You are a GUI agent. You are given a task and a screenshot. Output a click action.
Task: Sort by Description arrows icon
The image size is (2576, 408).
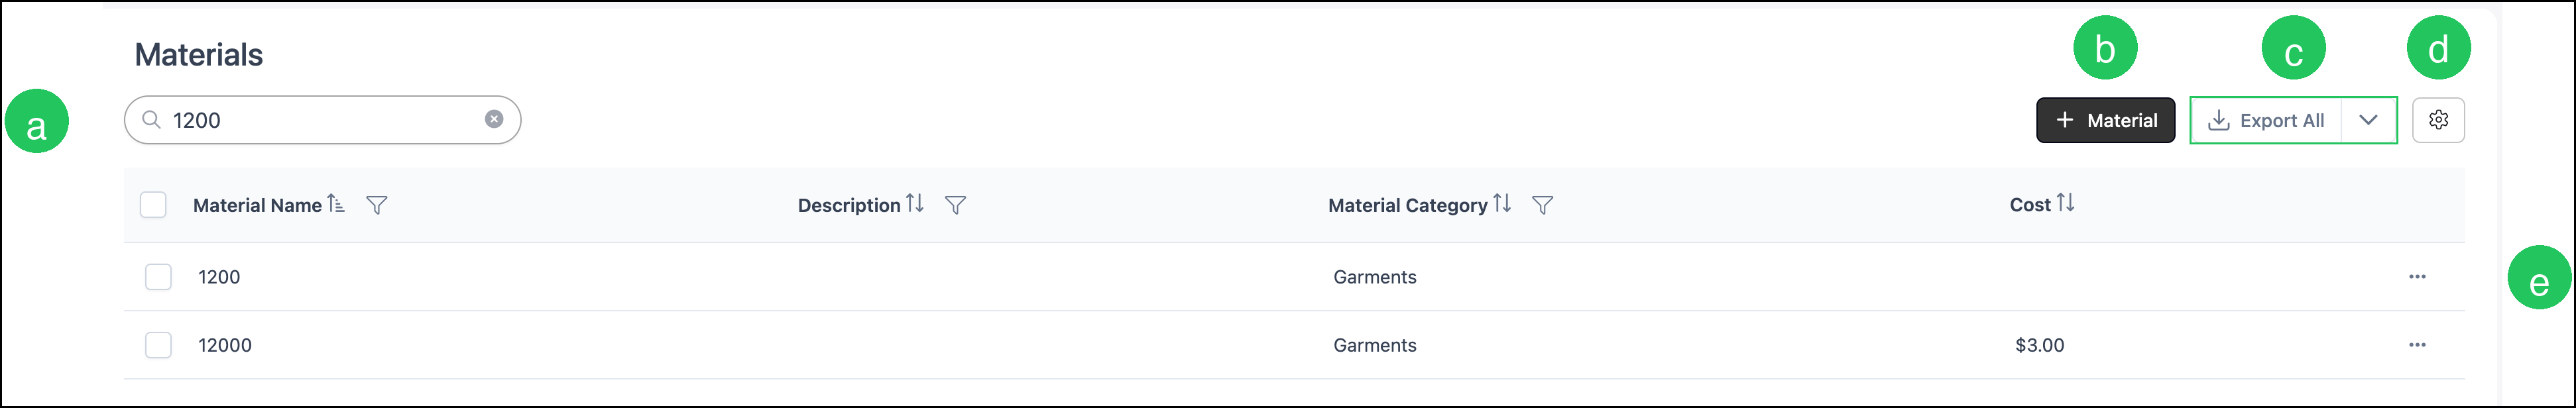pos(915,203)
